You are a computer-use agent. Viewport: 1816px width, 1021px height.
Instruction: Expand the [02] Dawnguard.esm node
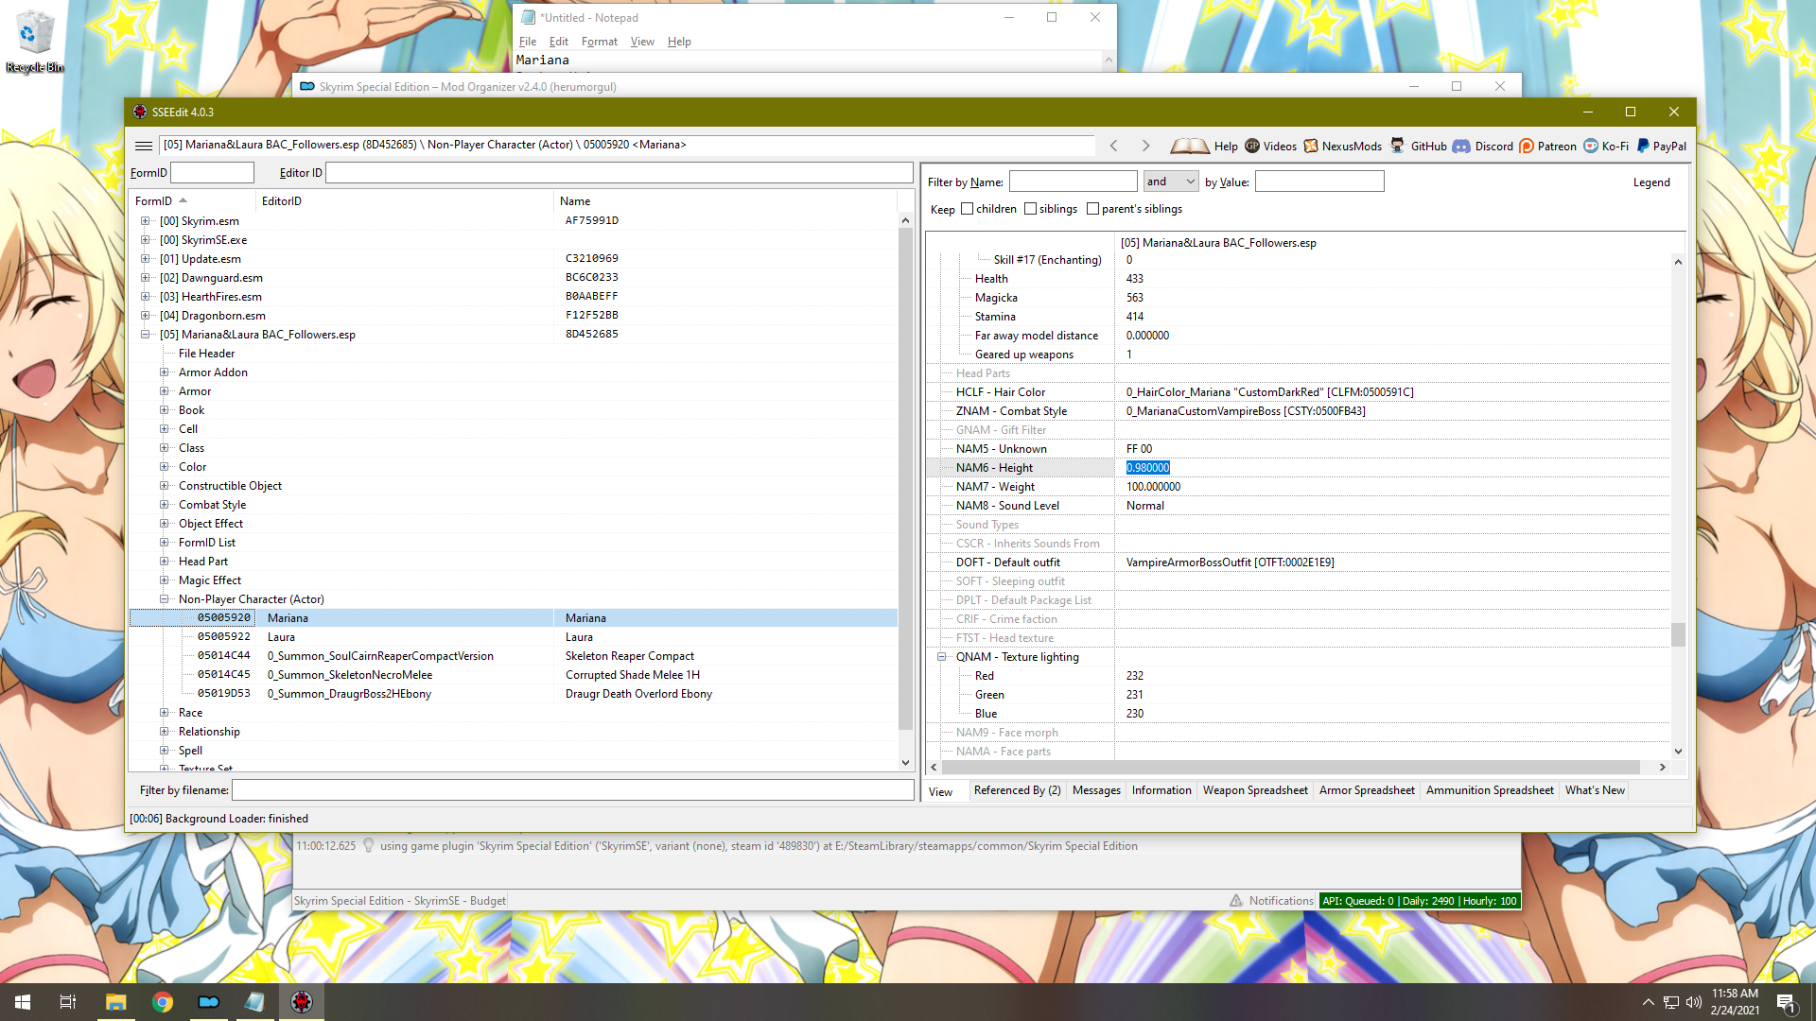pyautogui.click(x=145, y=278)
